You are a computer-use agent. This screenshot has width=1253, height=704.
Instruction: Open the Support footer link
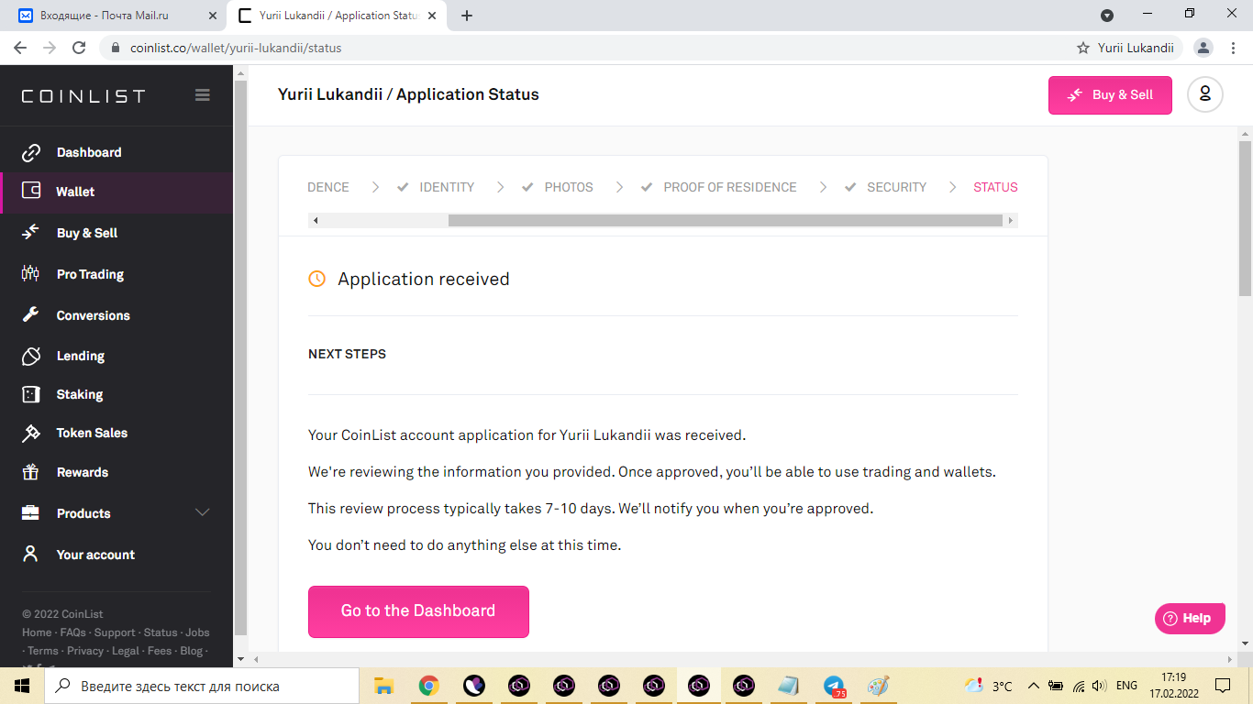point(115,632)
